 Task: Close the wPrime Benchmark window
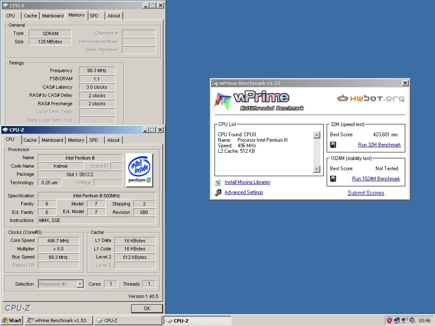[405, 83]
